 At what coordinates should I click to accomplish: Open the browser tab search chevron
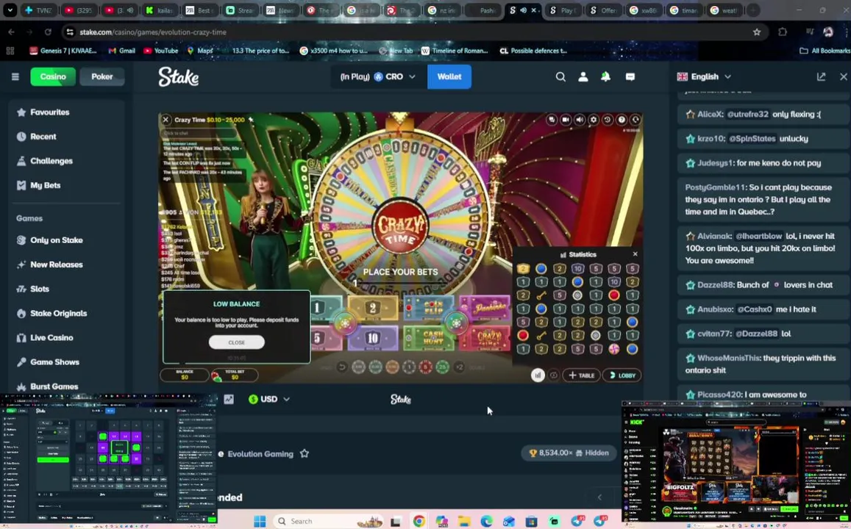[x=10, y=10]
